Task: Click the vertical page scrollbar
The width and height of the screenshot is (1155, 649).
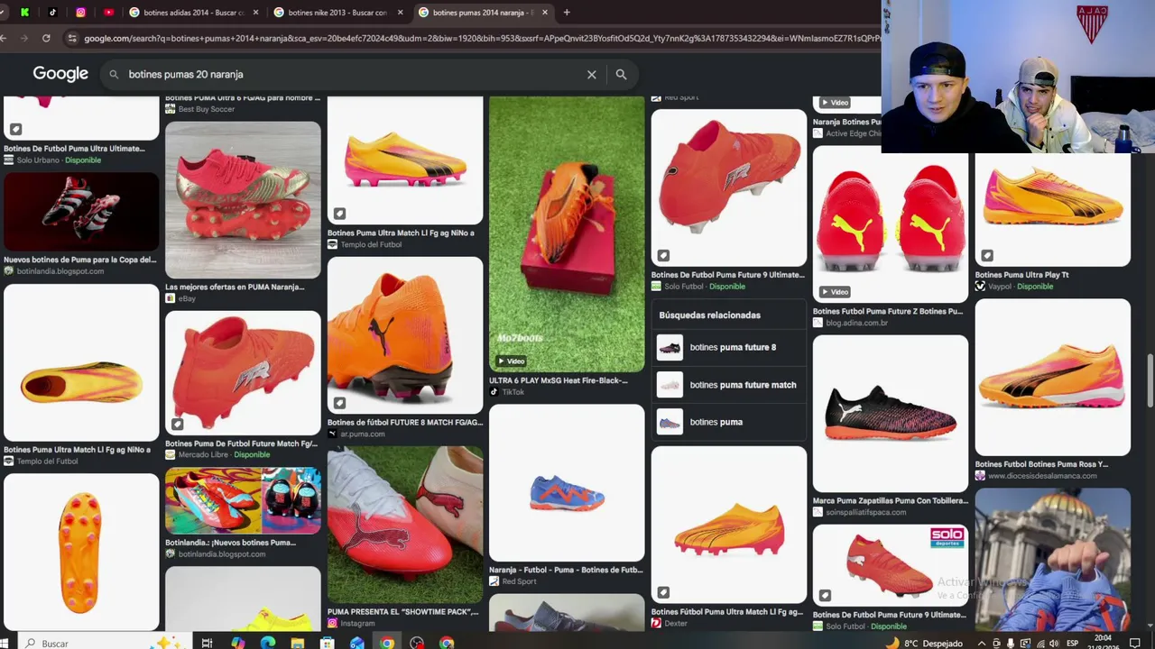Action: 1150,381
